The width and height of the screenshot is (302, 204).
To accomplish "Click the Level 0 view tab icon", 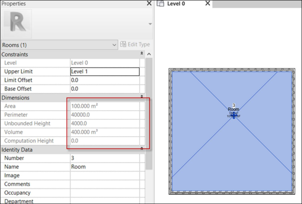I will [161, 4].
